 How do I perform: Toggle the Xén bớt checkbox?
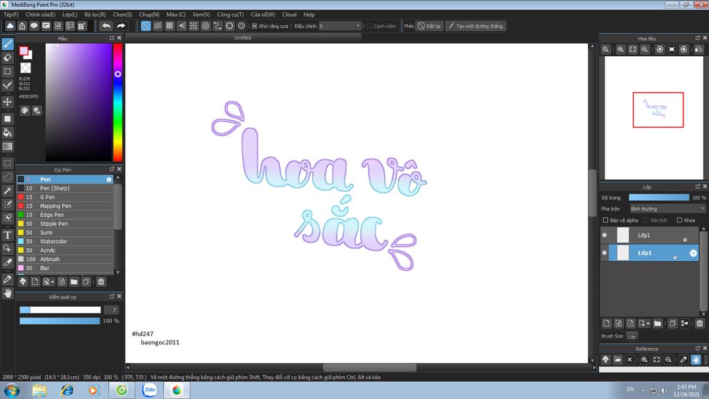[x=646, y=220]
